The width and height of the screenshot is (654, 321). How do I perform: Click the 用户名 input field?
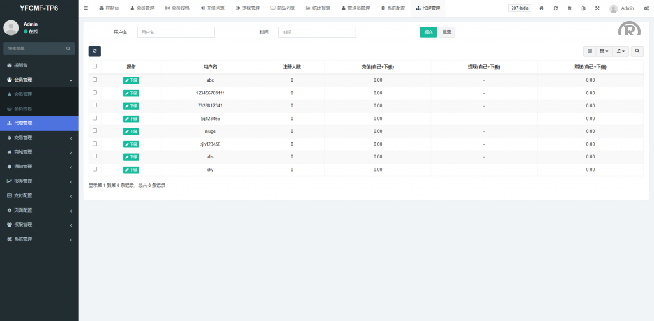(176, 32)
